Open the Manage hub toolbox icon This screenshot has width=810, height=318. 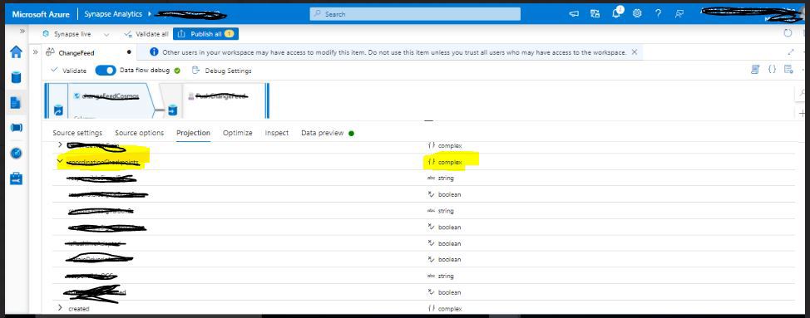click(x=16, y=179)
